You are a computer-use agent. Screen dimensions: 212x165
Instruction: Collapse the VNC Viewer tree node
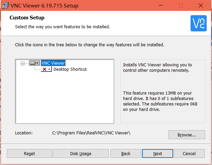tap(22, 63)
